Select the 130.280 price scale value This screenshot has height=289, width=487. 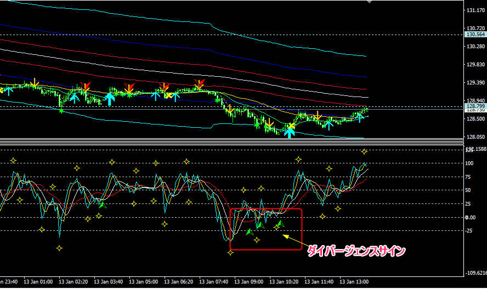(x=476, y=46)
